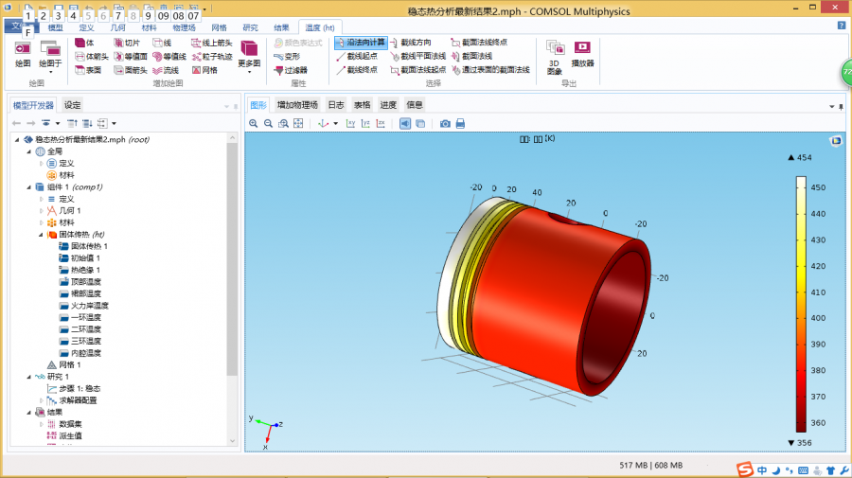This screenshot has height=478, width=852.
Task: Print the graphics window
Action: 460,124
